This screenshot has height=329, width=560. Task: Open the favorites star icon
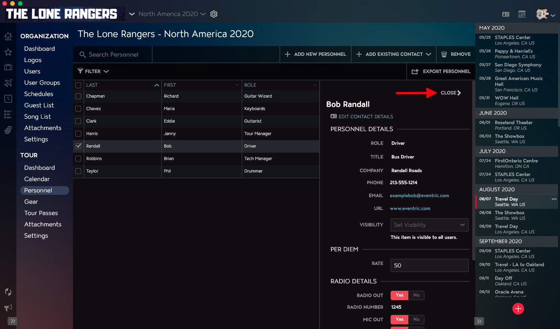coord(8,52)
